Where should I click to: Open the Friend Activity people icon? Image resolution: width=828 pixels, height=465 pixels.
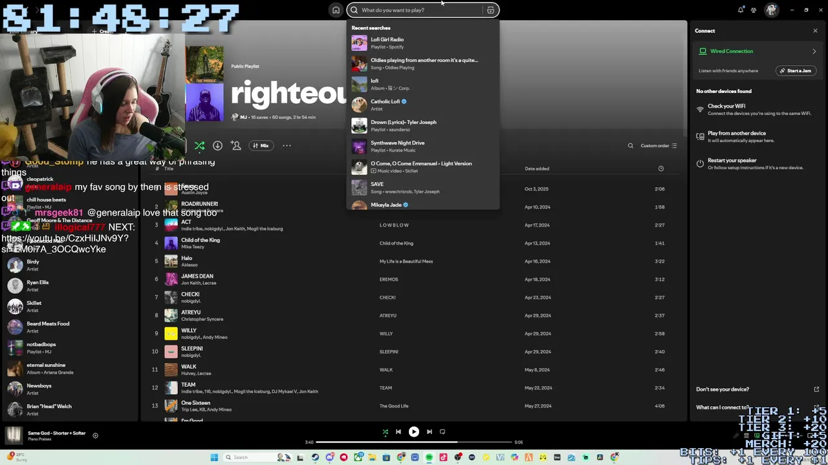754,10
